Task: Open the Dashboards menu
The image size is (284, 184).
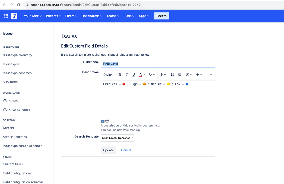Action: coord(92,16)
